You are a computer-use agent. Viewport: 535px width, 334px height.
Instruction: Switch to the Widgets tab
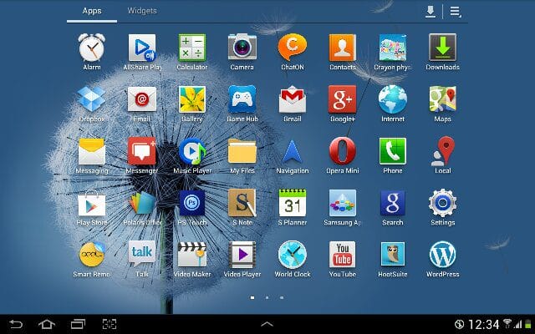point(142,11)
